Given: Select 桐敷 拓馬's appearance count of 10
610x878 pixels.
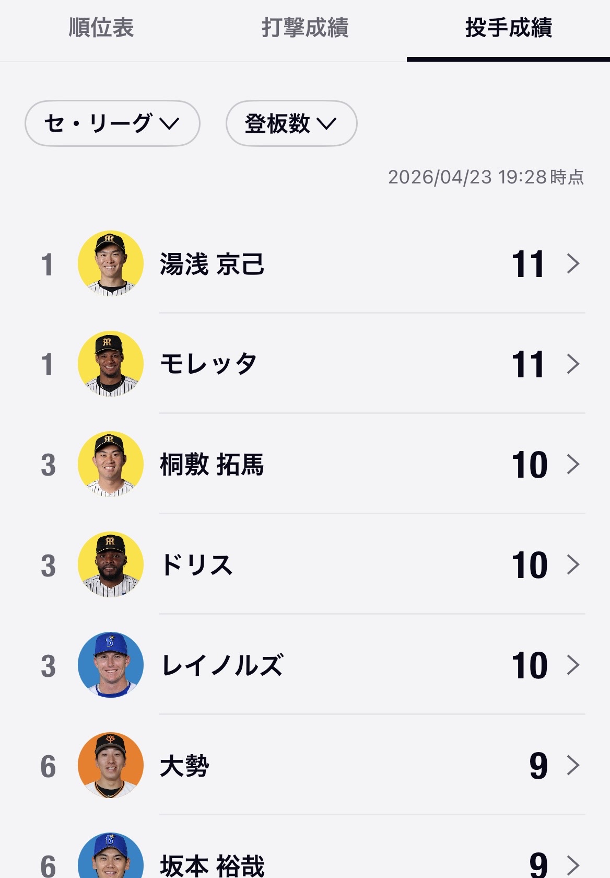Looking at the screenshot, I should [x=529, y=465].
